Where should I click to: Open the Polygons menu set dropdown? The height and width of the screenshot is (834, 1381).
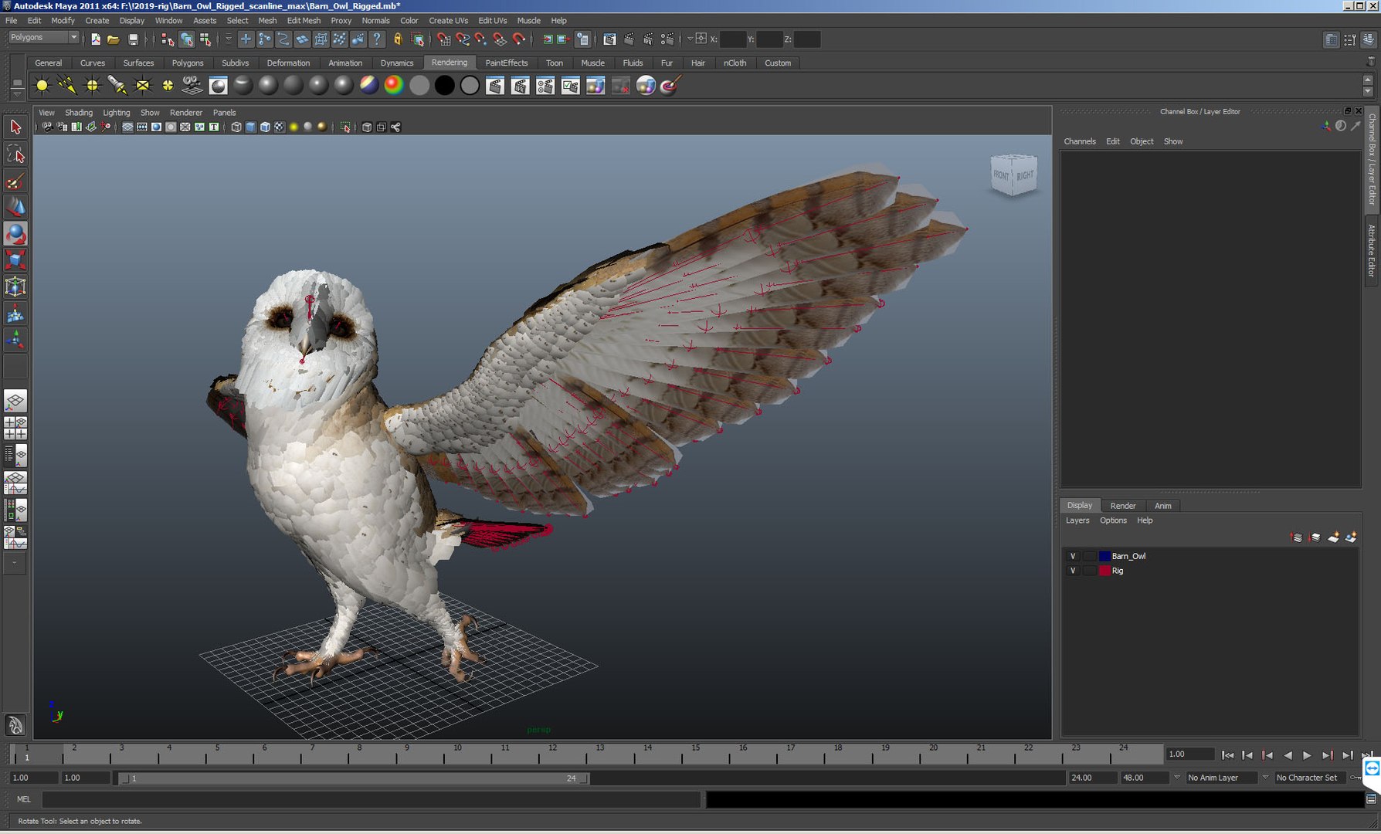click(44, 37)
